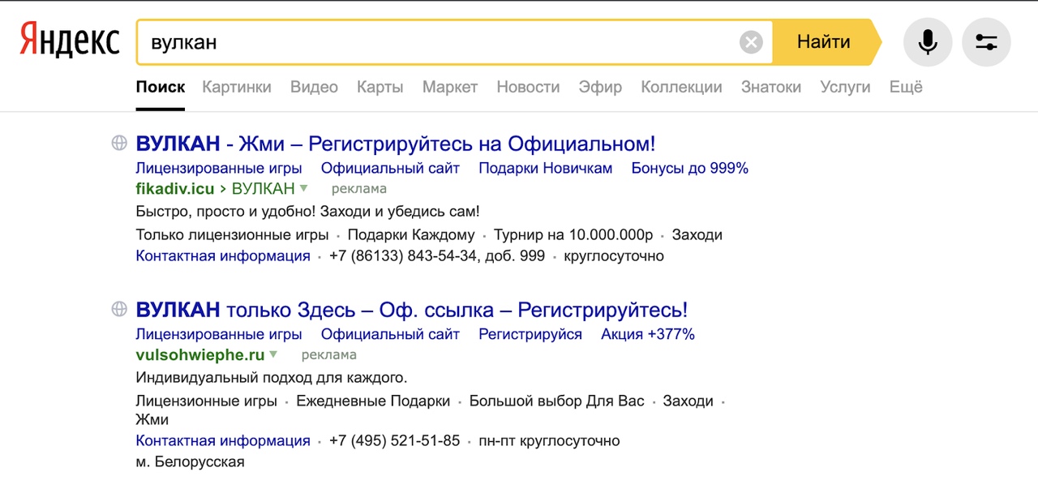Open the Услуги tab
Screen dimensions: 1038x489
[x=845, y=87]
